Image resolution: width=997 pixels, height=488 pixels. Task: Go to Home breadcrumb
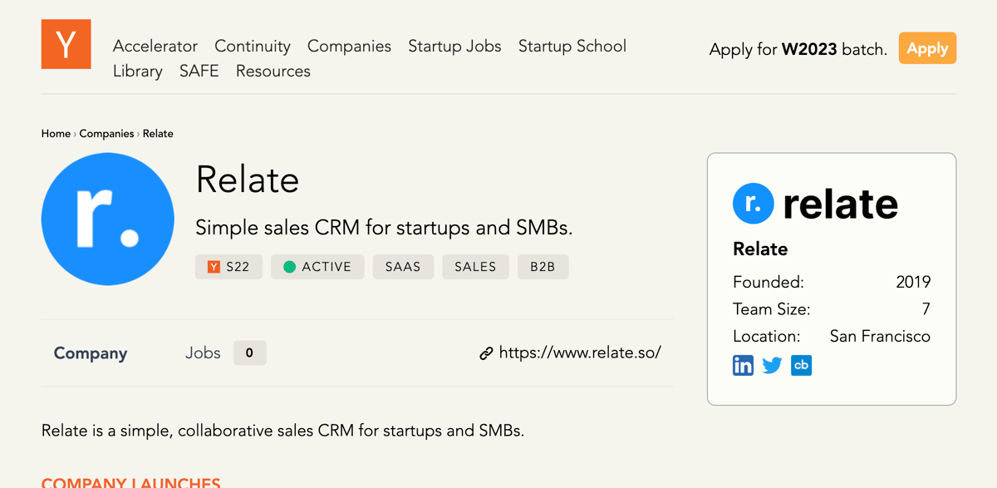[x=56, y=133]
